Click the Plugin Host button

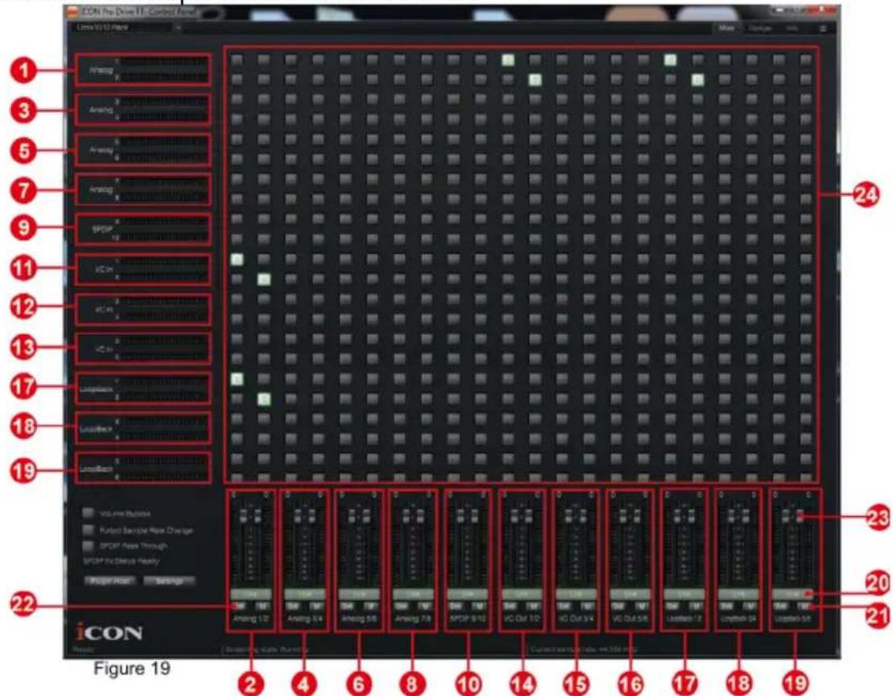tap(110, 581)
